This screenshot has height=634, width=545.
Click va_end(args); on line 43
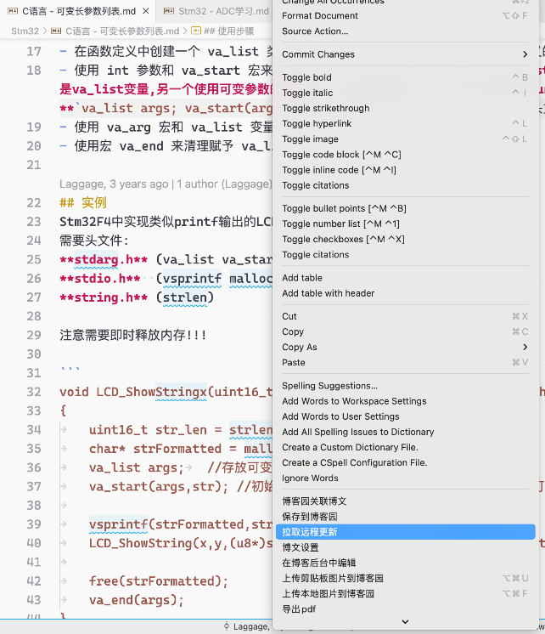[137, 600]
